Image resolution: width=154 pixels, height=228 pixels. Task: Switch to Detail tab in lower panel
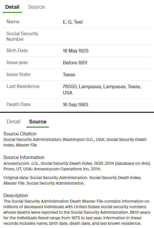point(13,122)
